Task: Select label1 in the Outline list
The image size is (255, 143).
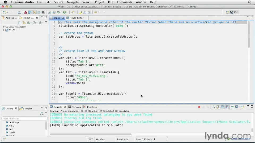Action: pos(10,132)
